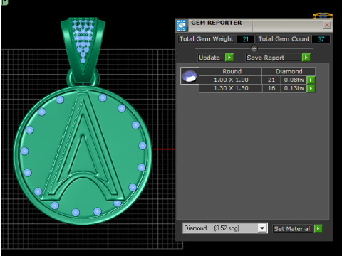
Task: Click the round gem thumbnail icon
Action: pos(190,76)
